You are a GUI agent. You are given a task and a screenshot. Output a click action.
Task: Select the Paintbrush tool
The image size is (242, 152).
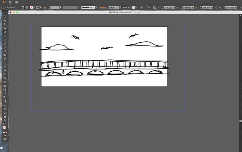[x=5, y=48]
